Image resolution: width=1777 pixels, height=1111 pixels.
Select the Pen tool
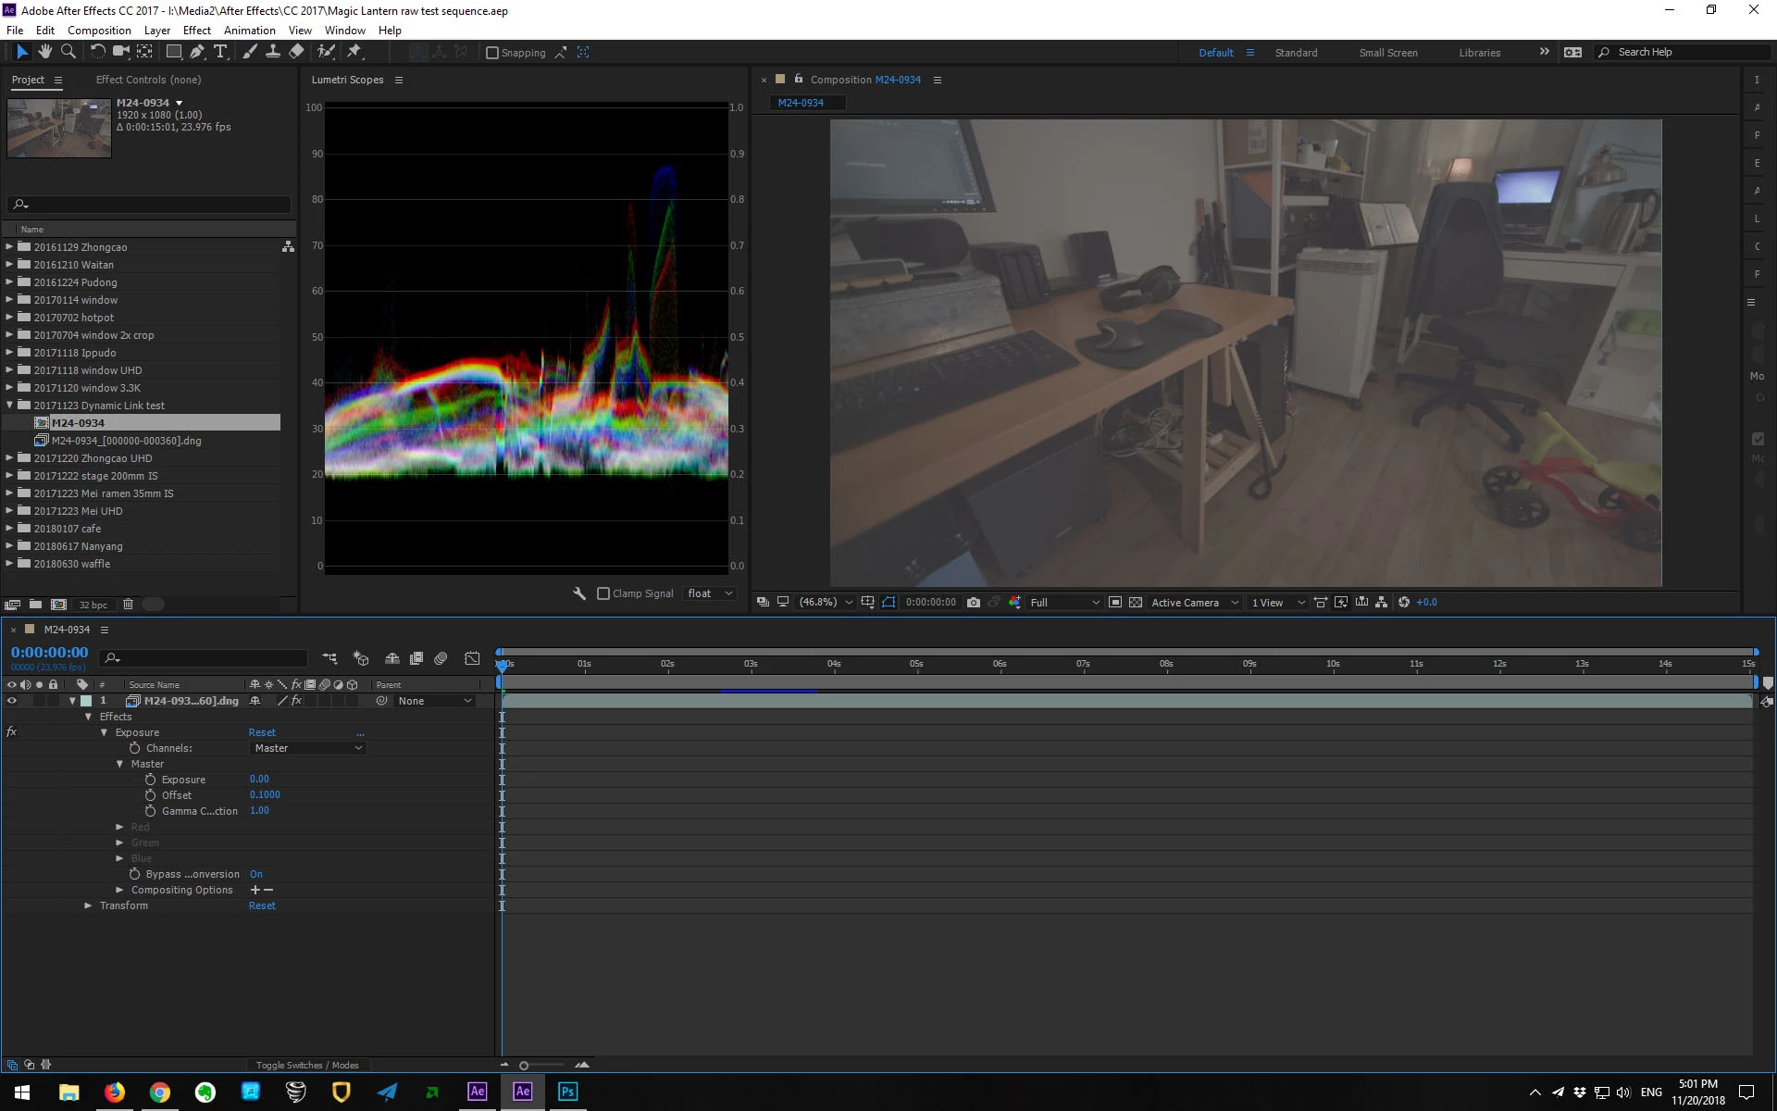click(x=196, y=52)
